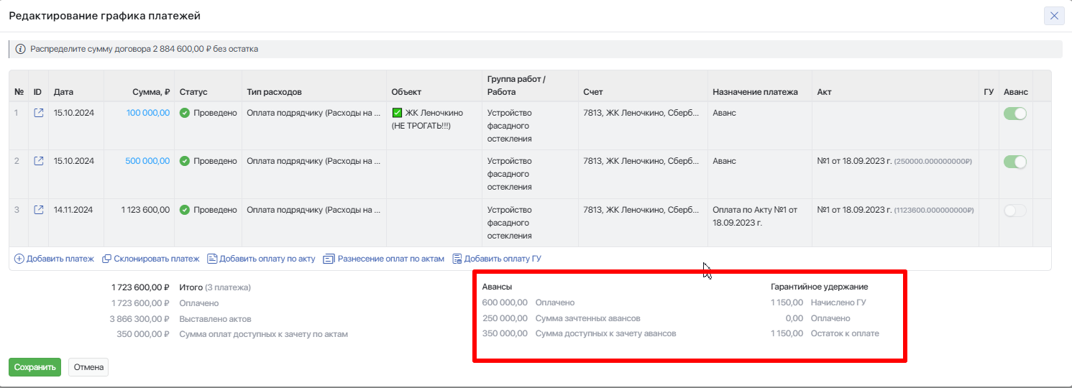Click the plus icon for Добавить платеж
Screen dimensions: 1072x388
(x=19, y=259)
